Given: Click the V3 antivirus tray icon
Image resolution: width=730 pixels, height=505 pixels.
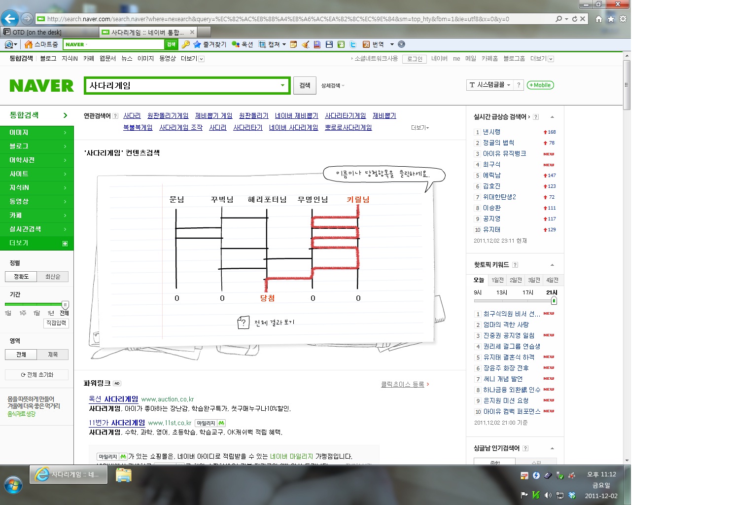Looking at the screenshot, I should tap(536, 495).
